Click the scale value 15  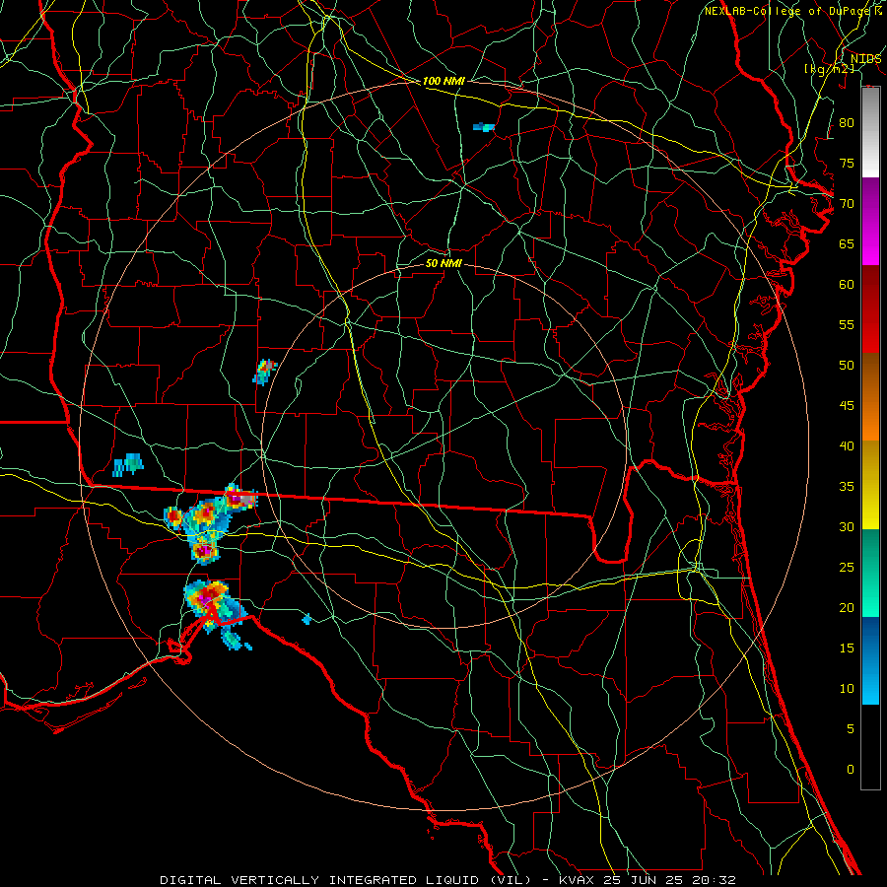[847, 648]
